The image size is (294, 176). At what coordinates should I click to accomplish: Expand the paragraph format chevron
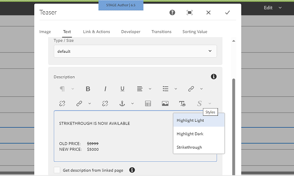(73, 89)
